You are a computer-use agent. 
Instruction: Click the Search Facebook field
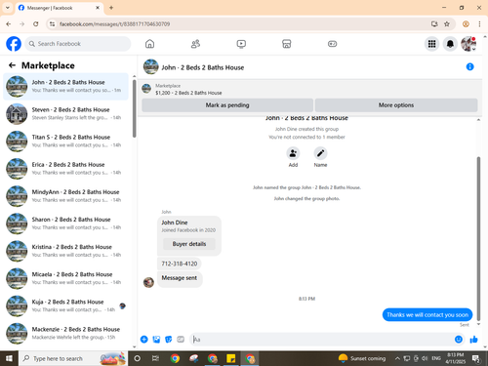pos(78,44)
